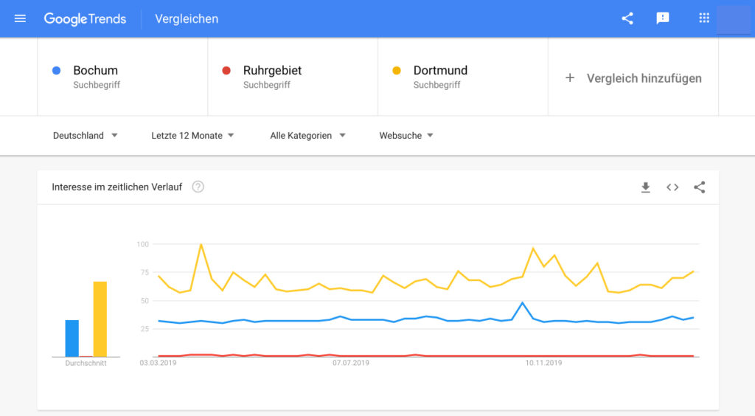Open the Google apps grid
This screenshot has width=755, height=416.
[704, 18]
